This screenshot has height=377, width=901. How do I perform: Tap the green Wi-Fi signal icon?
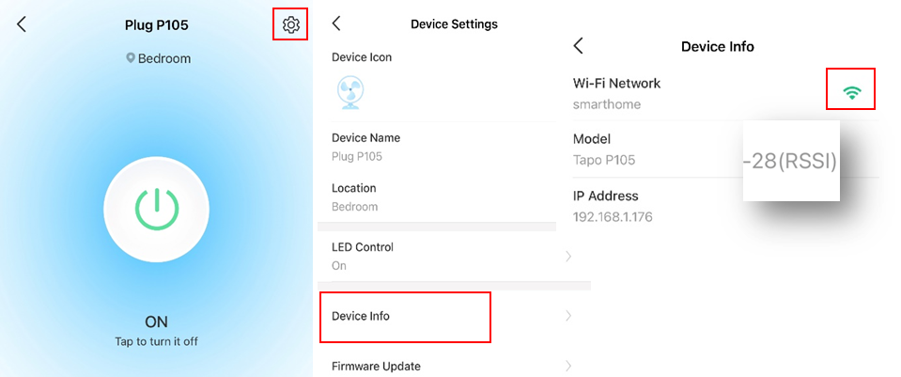(x=851, y=92)
